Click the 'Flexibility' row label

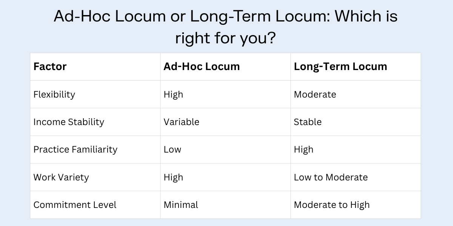tap(54, 94)
